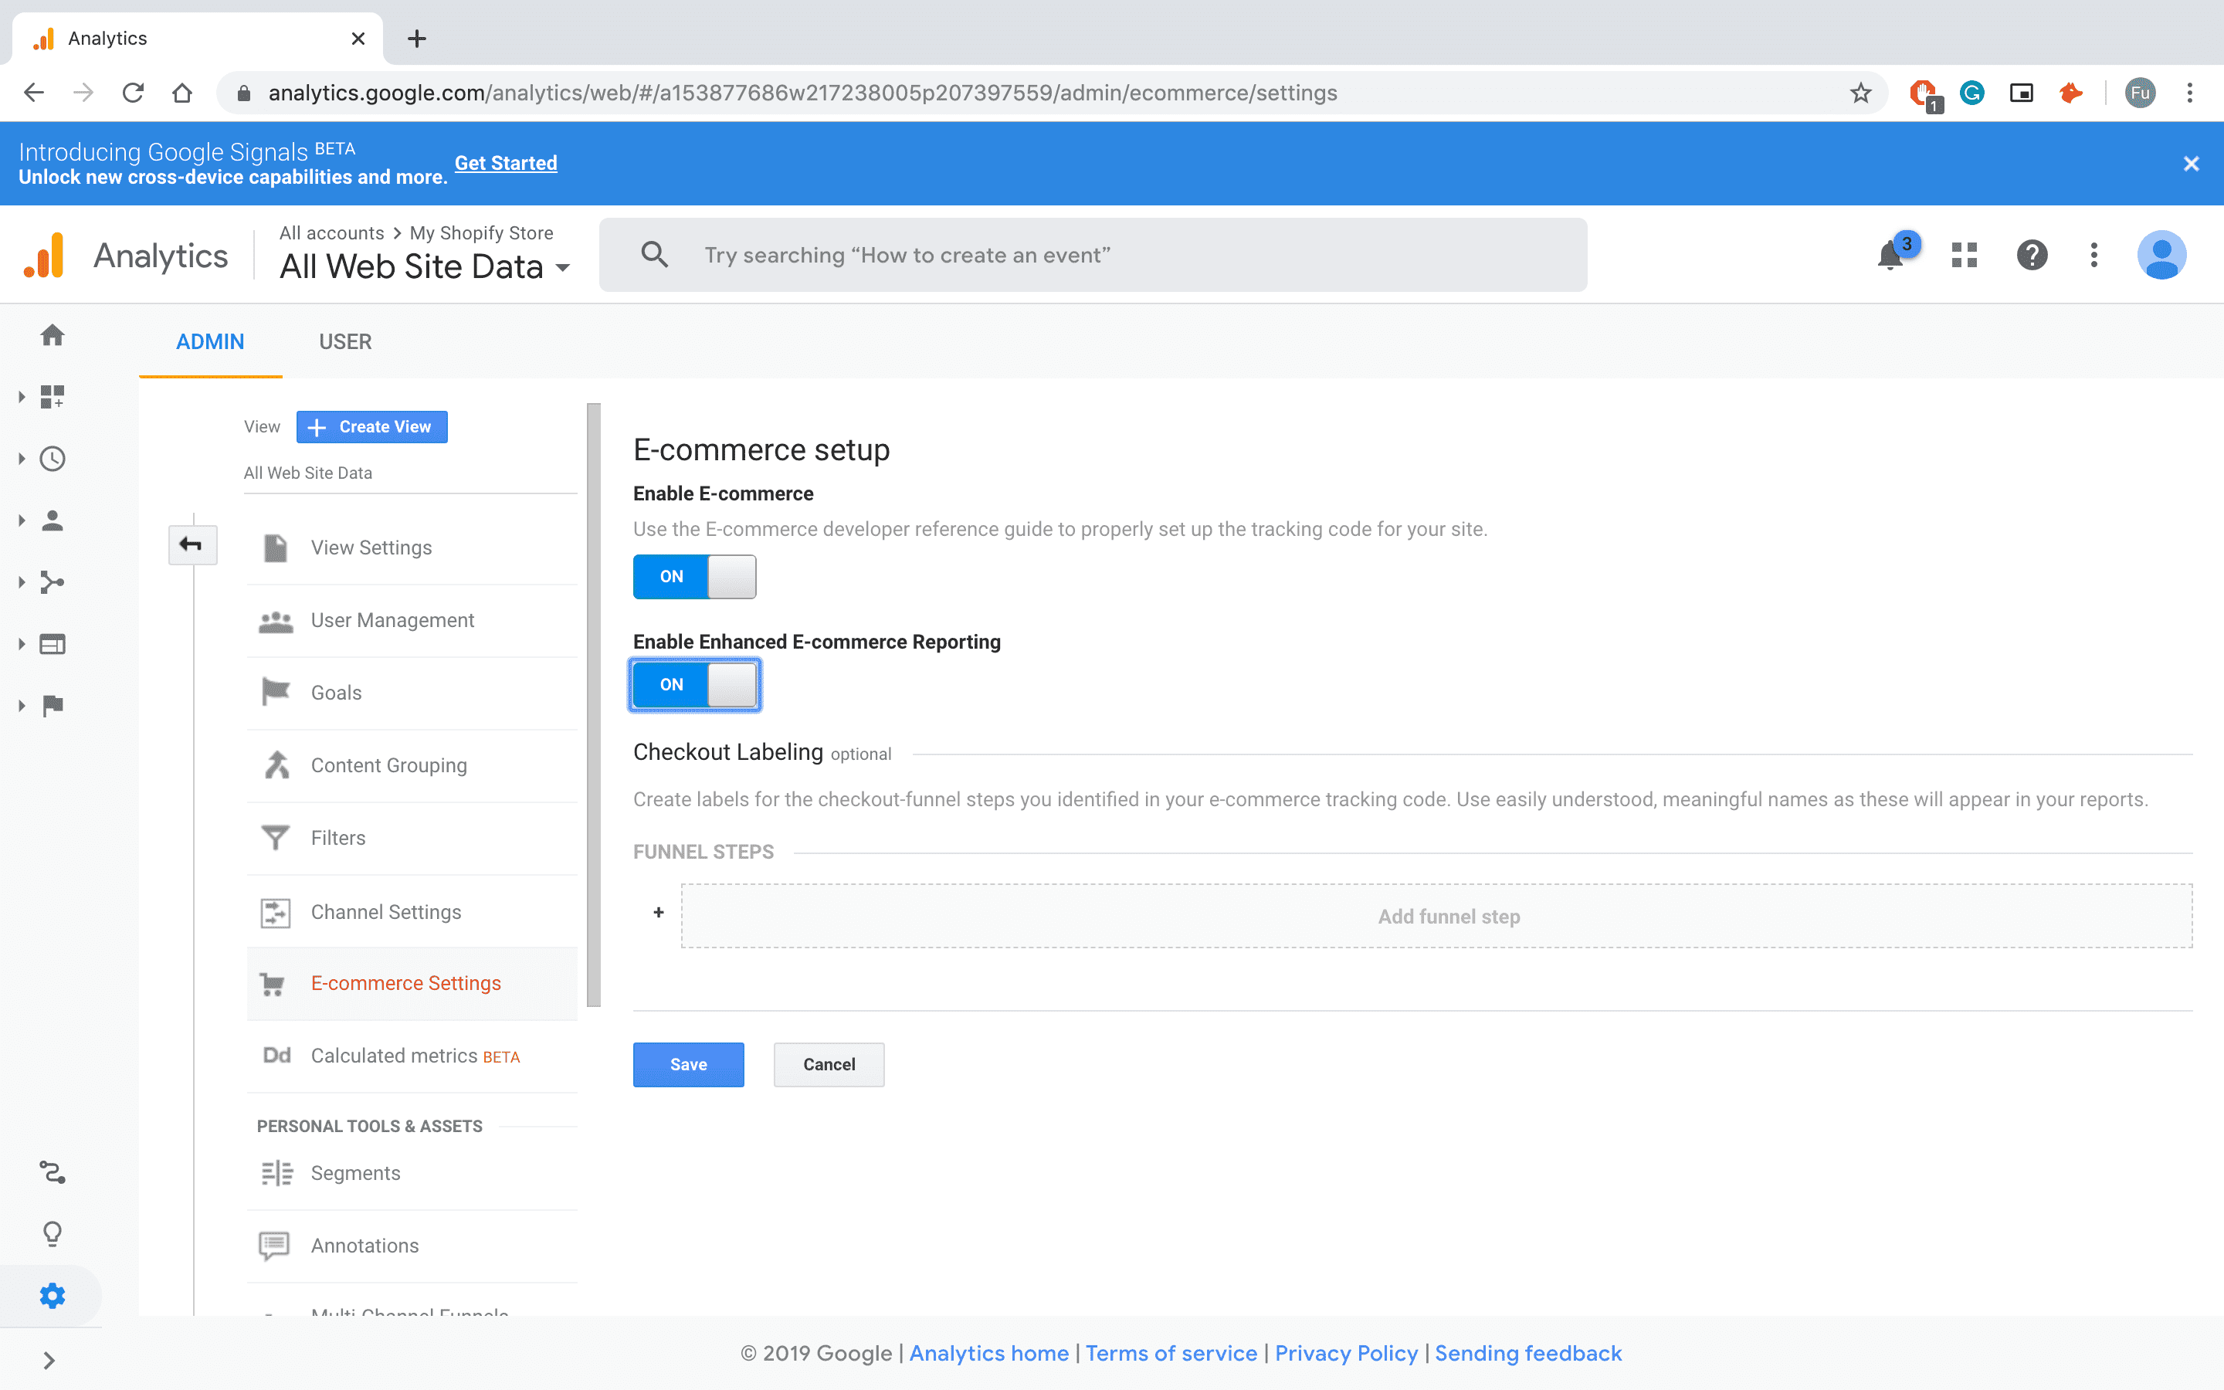Toggle the Enable E-commerce switch
This screenshot has width=2224, height=1390.
pyautogui.click(x=694, y=576)
